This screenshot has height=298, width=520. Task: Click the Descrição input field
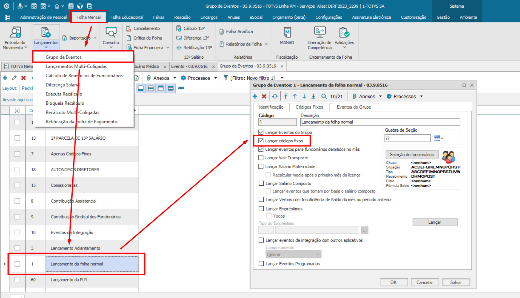[x=380, y=122]
